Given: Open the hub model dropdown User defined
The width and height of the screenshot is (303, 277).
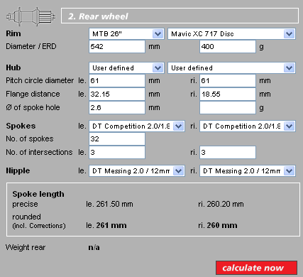Looking at the screenshot, I should (x=231, y=68).
